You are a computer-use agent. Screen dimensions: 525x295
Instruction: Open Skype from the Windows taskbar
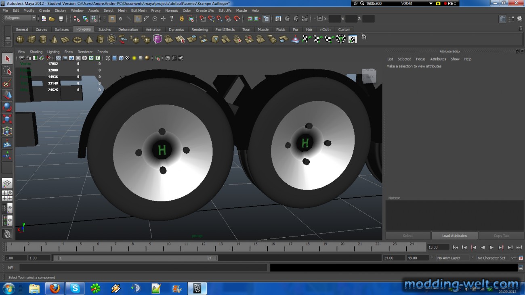pos(75,288)
